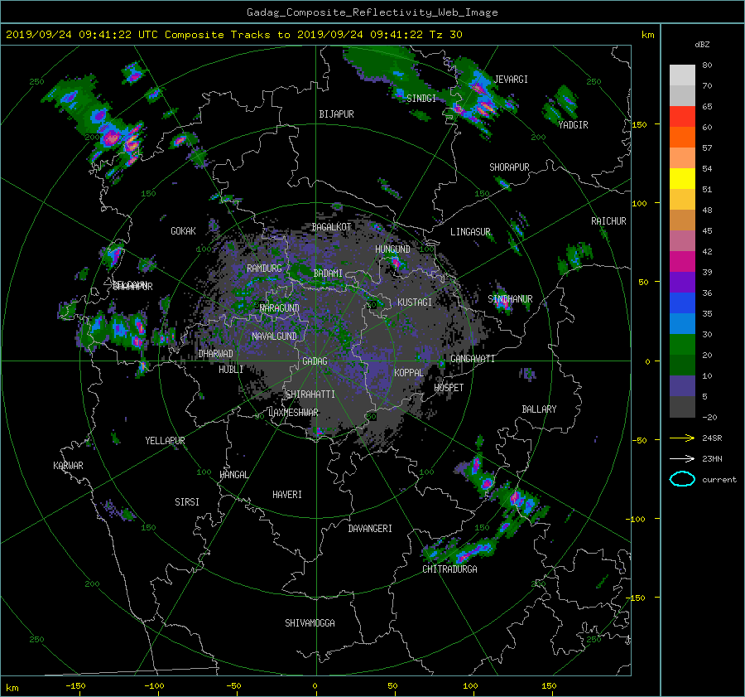Click the red 65 dBZ color swatch
This screenshot has width=745, height=697.
click(x=682, y=116)
